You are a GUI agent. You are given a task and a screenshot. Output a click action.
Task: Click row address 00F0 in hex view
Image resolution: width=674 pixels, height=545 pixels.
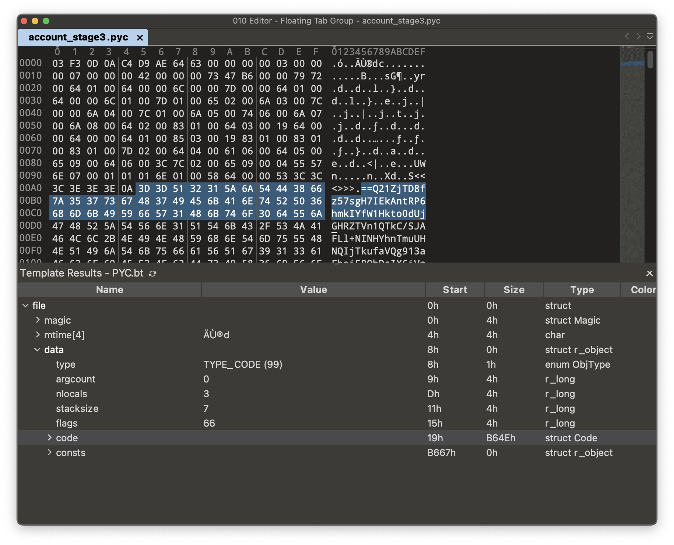tap(31, 251)
